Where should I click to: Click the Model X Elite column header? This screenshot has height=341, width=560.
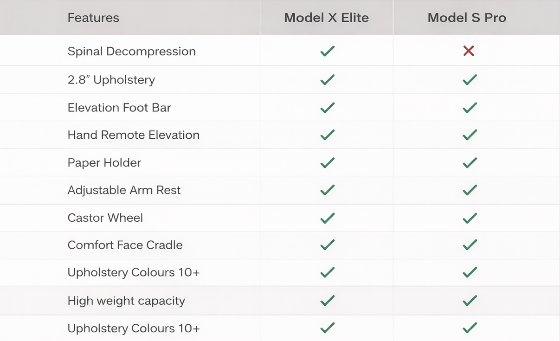(326, 18)
